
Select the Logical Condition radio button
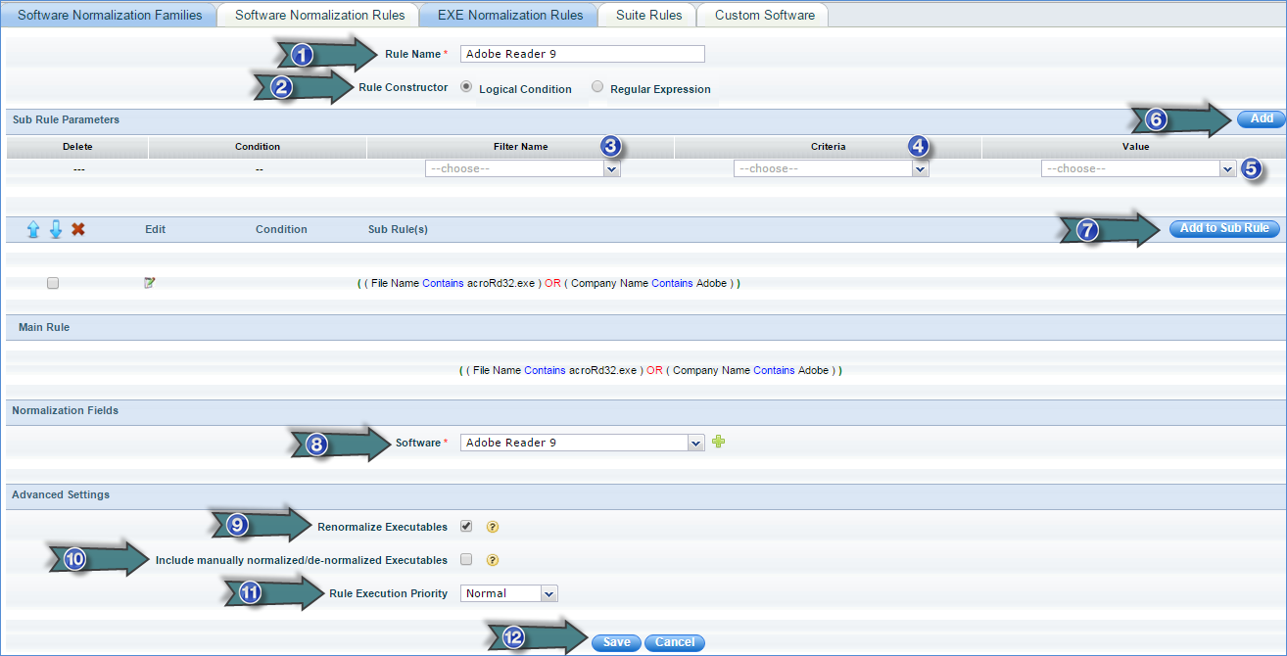[x=466, y=86]
